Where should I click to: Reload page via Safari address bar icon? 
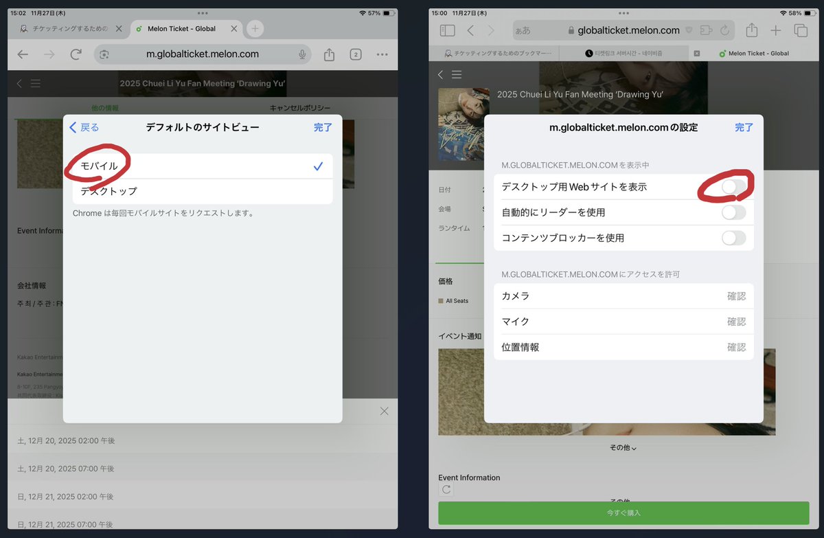pos(724,30)
